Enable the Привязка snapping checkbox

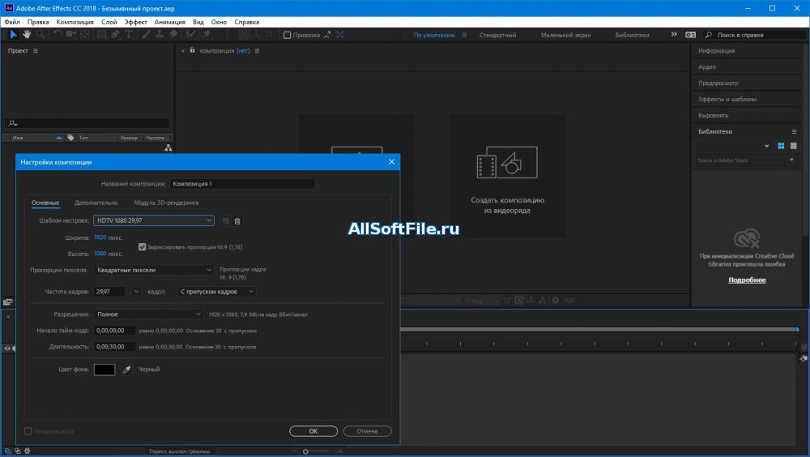(287, 35)
